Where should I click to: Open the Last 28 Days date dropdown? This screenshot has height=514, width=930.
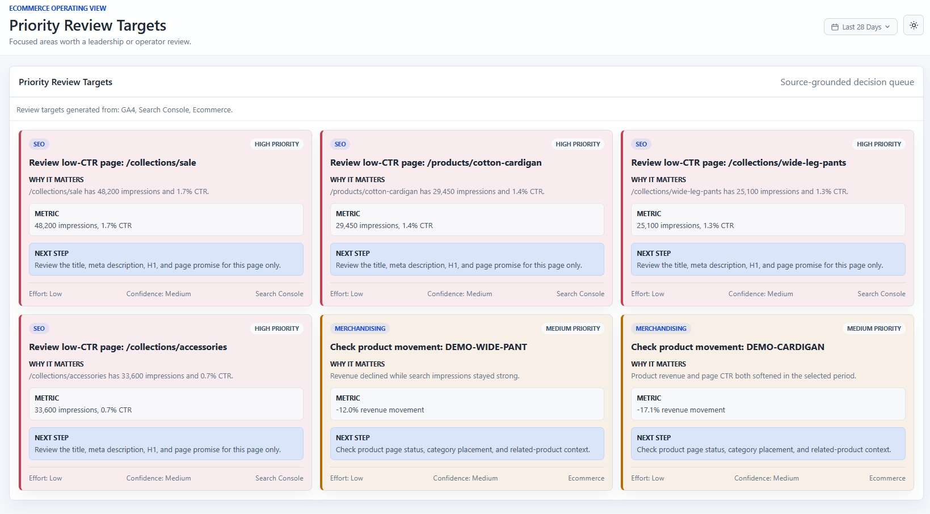point(860,27)
